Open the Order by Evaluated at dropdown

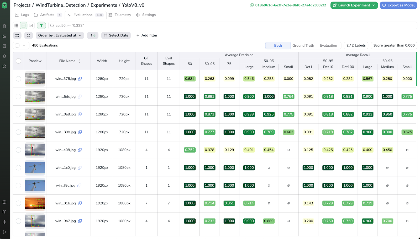point(60,35)
